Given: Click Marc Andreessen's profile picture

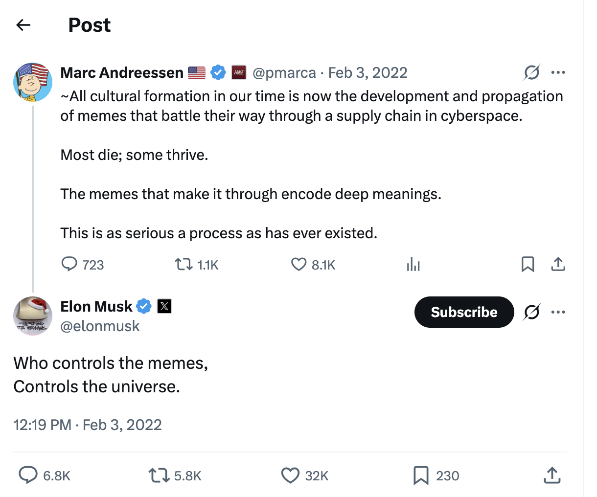Looking at the screenshot, I should click(x=32, y=82).
